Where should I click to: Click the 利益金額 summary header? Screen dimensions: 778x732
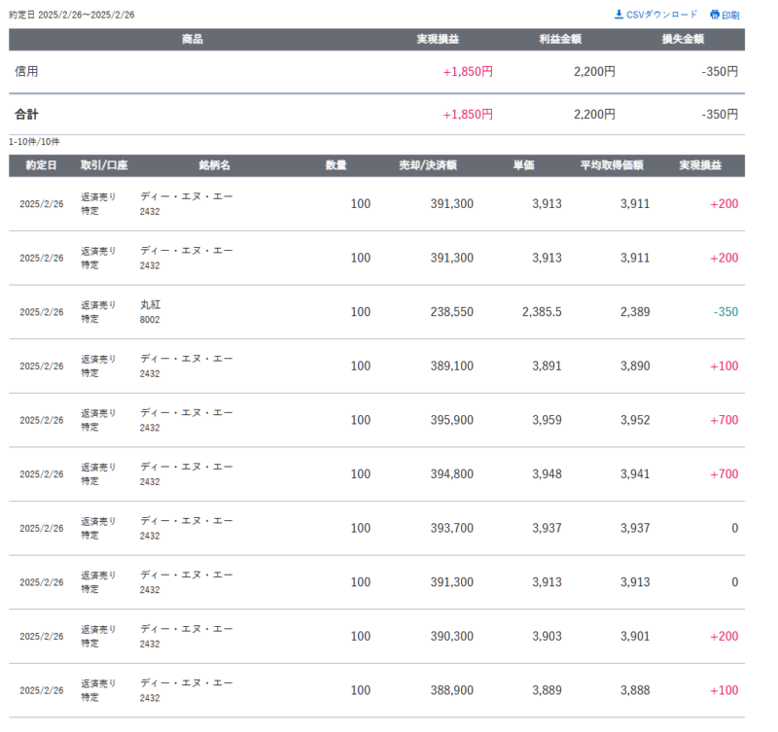tap(560, 39)
